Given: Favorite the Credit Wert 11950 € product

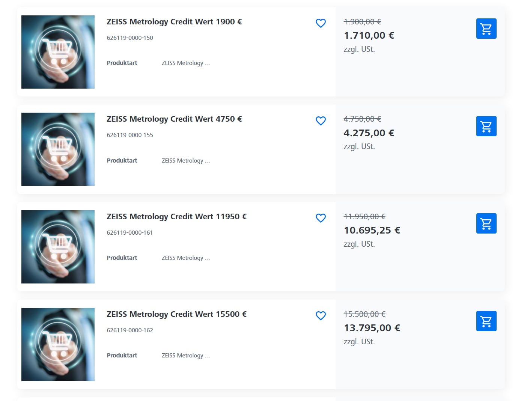Looking at the screenshot, I should (321, 218).
